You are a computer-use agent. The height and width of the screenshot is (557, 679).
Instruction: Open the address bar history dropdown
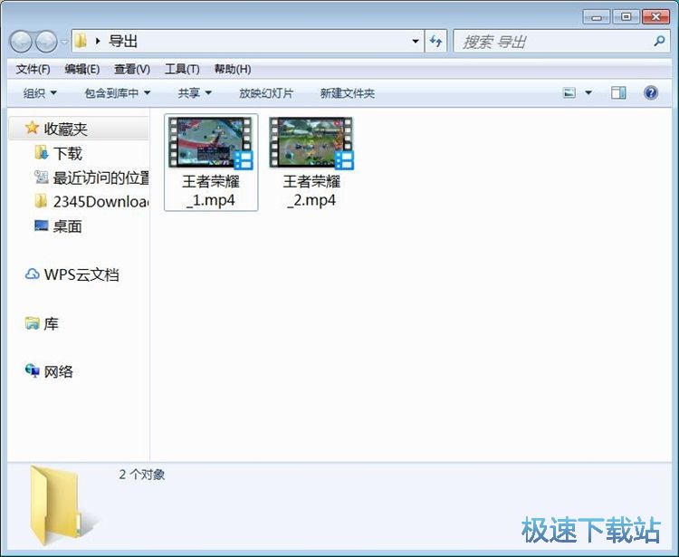click(416, 42)
